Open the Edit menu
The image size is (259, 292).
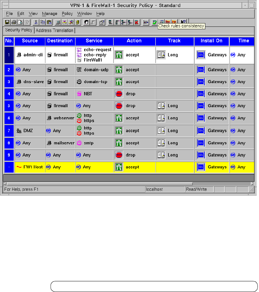pyautogui.click(x=21, y=14)
